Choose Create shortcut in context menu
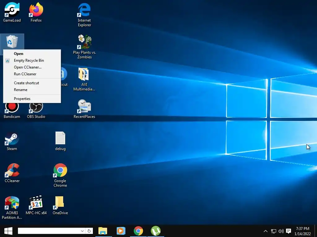 tap(32, 83)
